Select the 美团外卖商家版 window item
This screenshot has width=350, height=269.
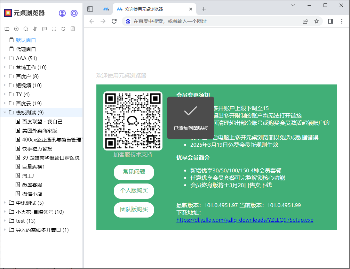[x=40, y=131]
